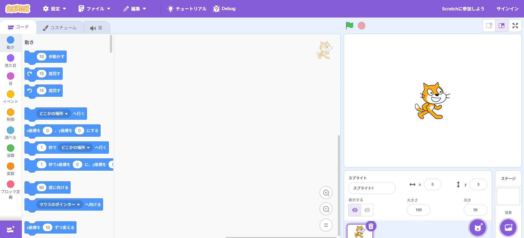The image size is (524, 238).
Task: Click y field in x座標を…にする block
Action: 79,131
